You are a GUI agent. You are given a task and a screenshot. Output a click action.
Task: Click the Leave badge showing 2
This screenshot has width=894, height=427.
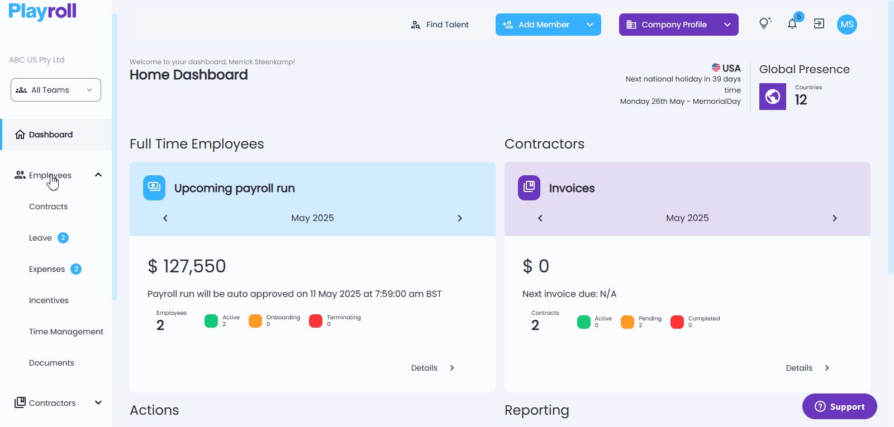coord(63,238)
